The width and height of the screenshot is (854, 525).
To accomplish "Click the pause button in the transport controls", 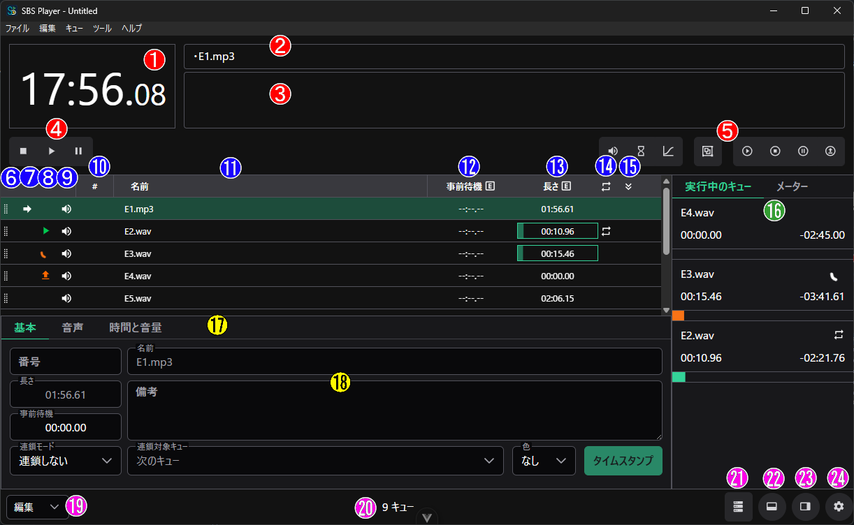I will point(78,151).
